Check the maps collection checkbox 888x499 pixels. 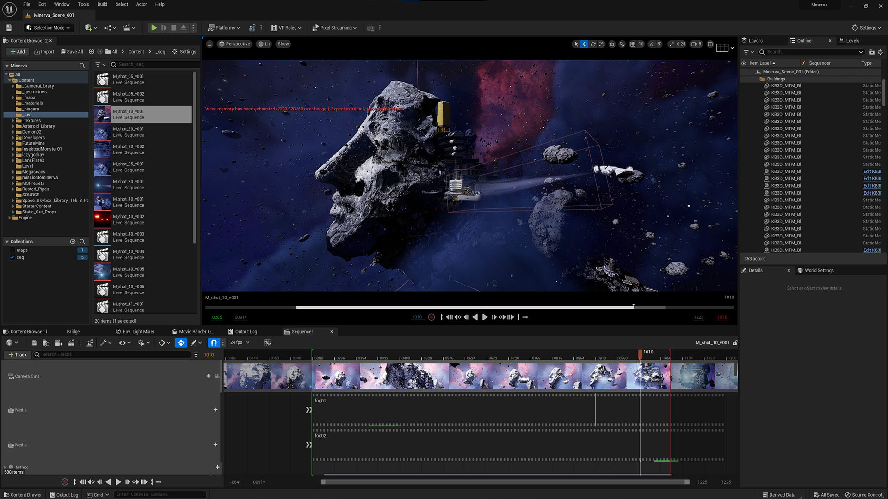click(x=12, y=250)
